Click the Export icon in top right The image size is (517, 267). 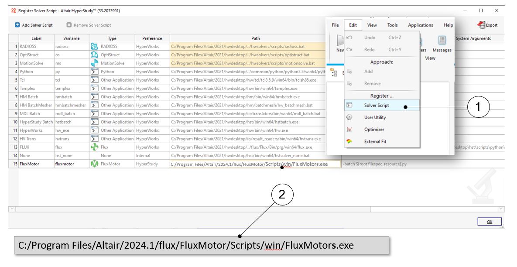pyautogui.click(x=482, y=25)
